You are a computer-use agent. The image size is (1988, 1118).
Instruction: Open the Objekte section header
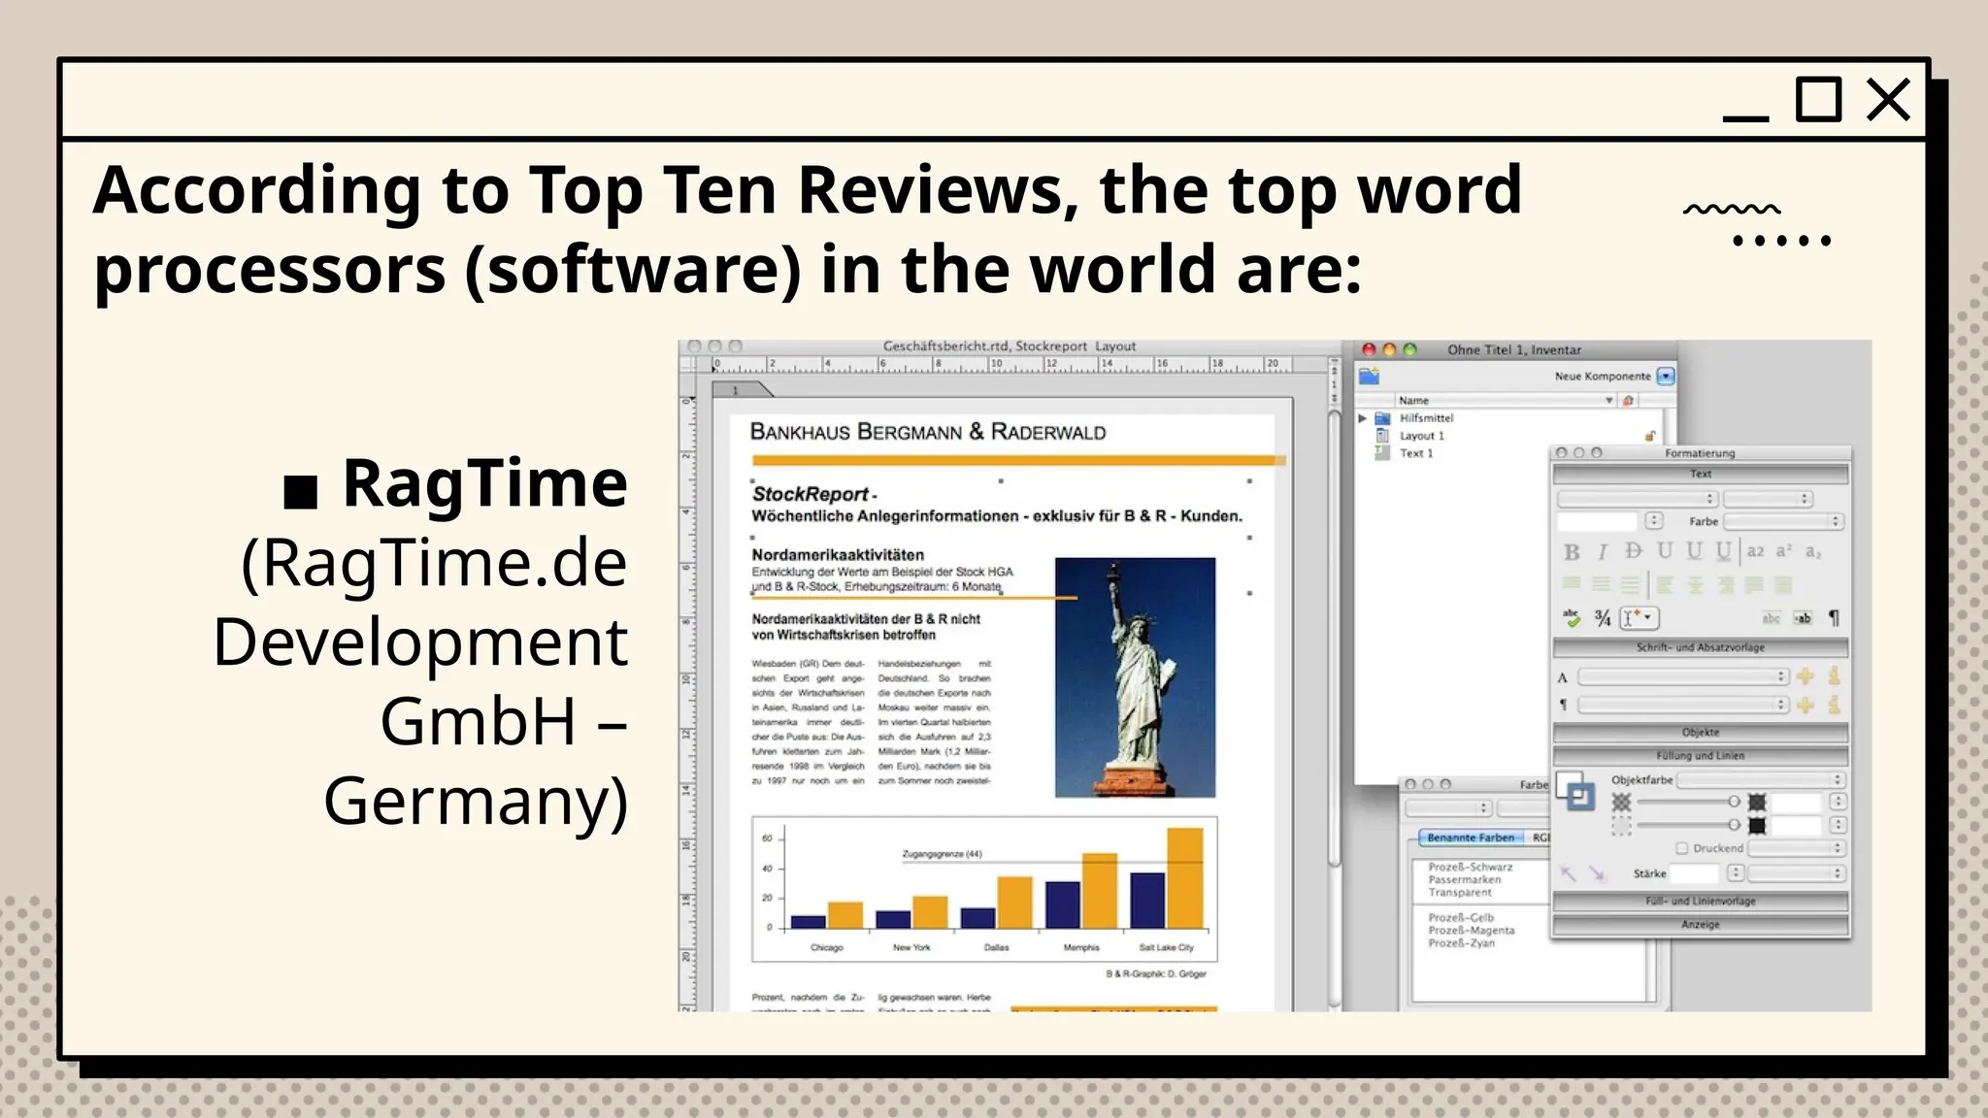pos(1701,733)
